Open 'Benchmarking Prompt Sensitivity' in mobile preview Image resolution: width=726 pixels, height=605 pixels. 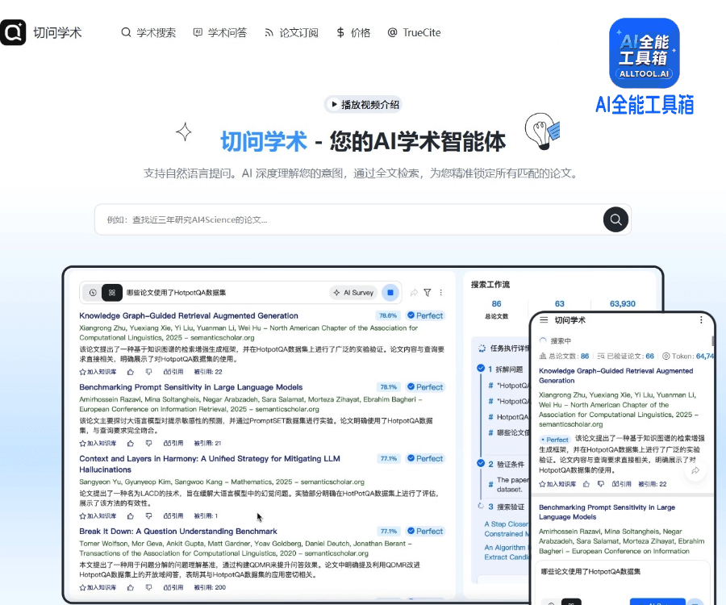(x=607, y=512)
